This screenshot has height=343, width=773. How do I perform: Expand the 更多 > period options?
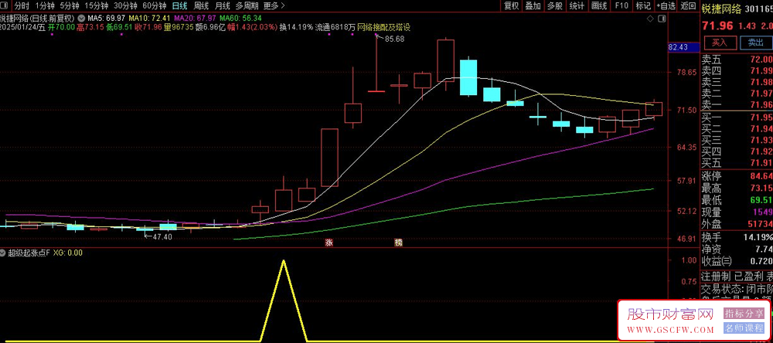[274, 6]
